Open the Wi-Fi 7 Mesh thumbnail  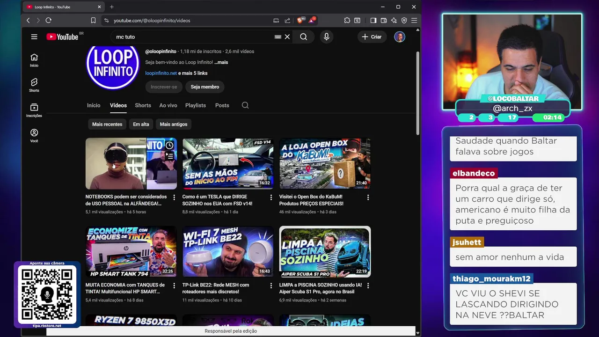pos(228,252)
